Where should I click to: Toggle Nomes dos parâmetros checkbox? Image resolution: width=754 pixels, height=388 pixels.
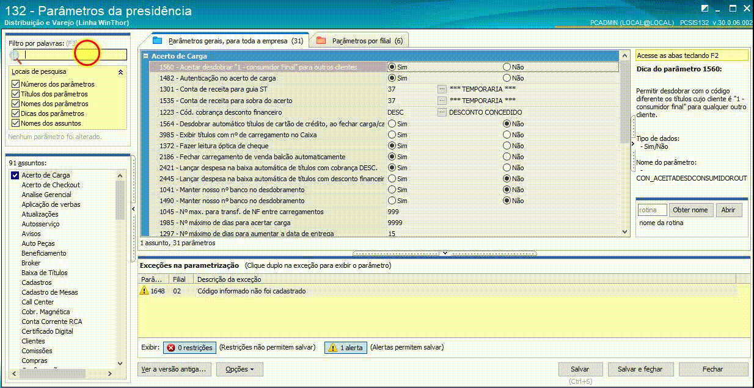pyautogui.click(x=16, y=104)
